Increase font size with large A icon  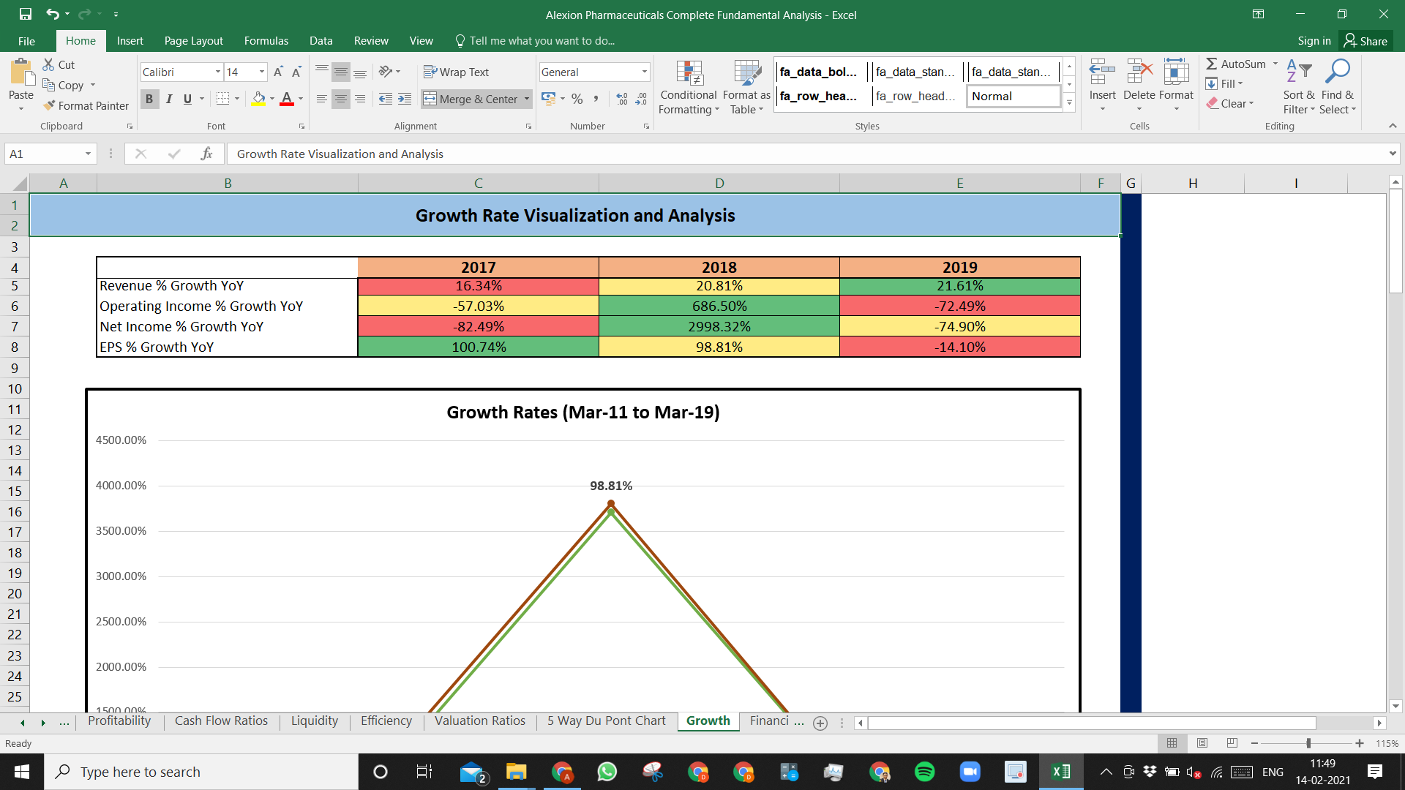278,72
